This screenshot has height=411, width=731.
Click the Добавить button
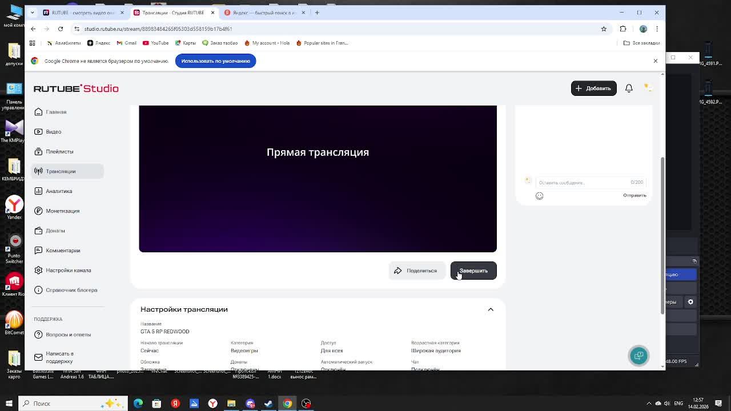click(593, 88)
